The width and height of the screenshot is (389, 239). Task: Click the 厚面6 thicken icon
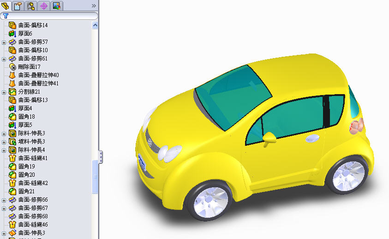[x=12, y=34]
